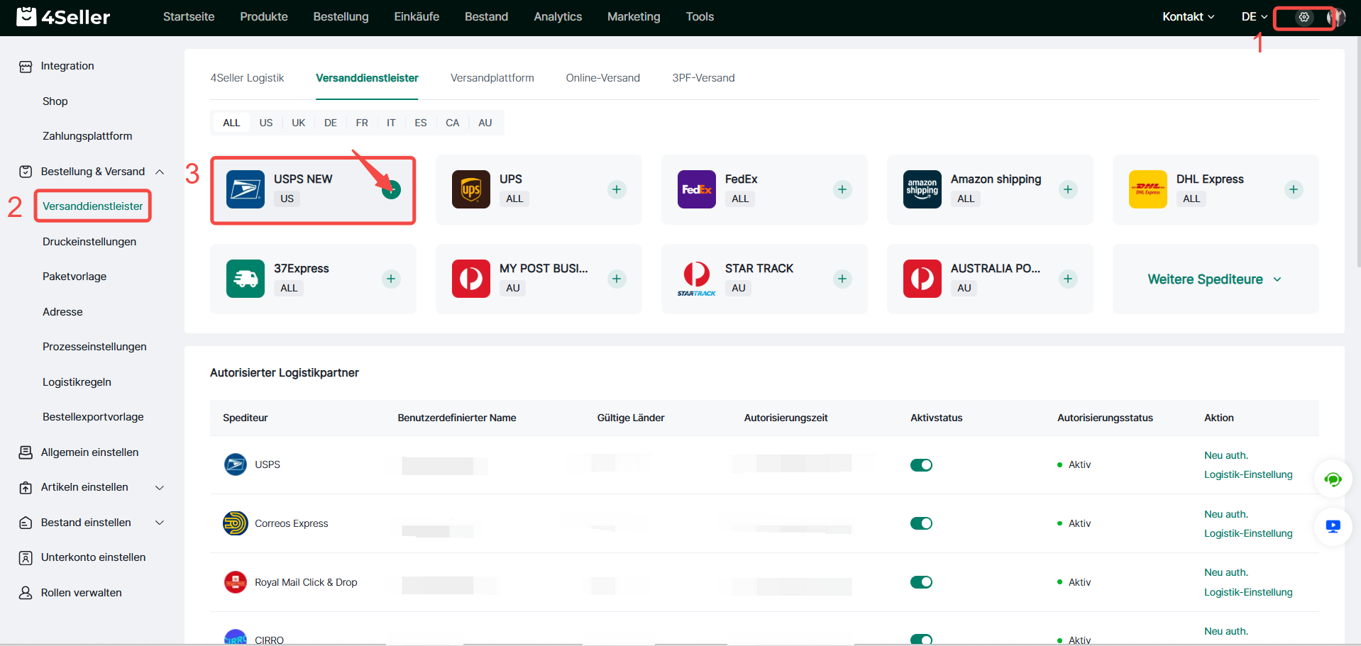The height and width of the screenshot is (646, 1361).
Task: Open the green customer support chat icon
Action: 1333,479
